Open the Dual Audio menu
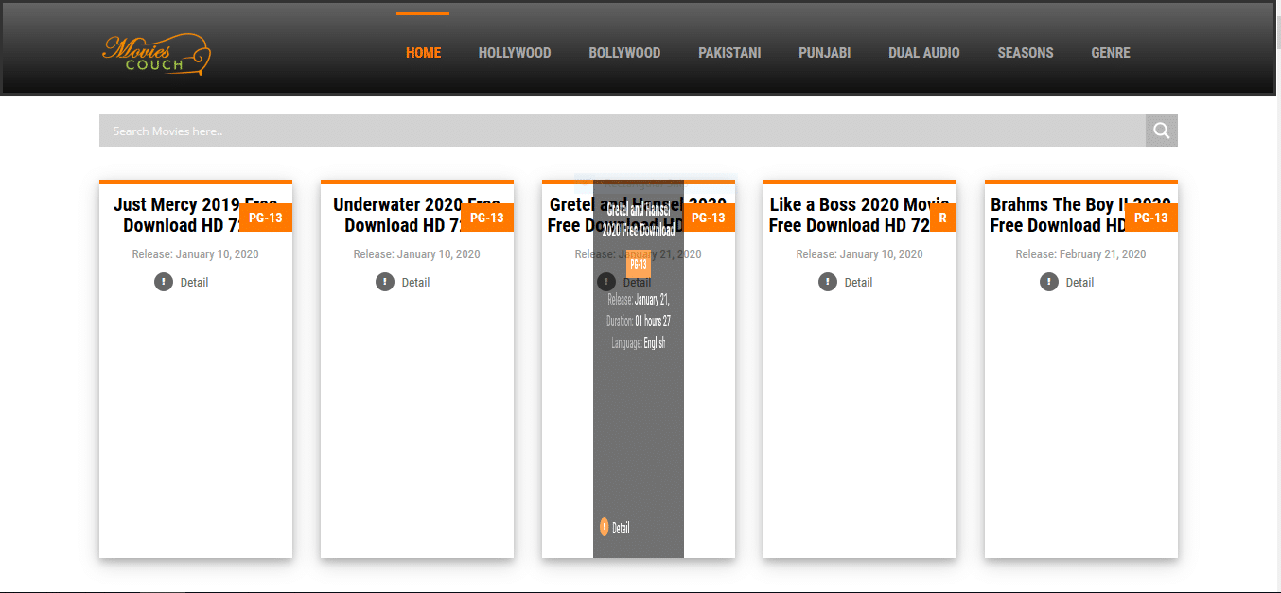The image size is (1281, 593). 923,53
